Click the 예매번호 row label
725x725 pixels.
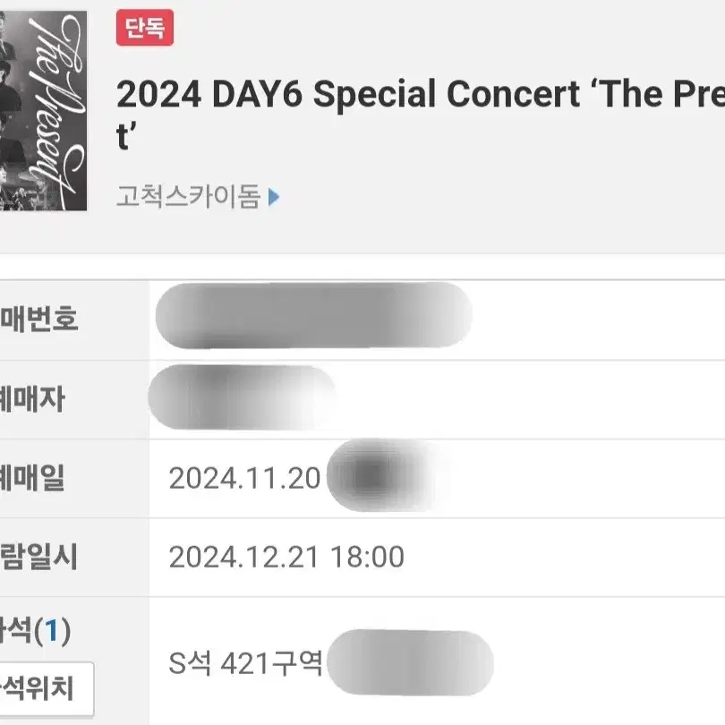(38, 320)
